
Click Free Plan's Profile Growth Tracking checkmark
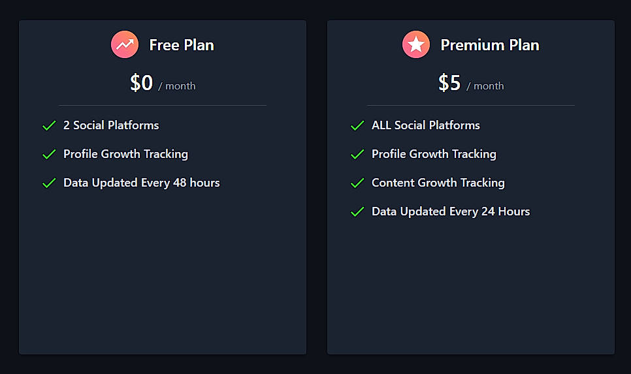click(x=48, y=155)
